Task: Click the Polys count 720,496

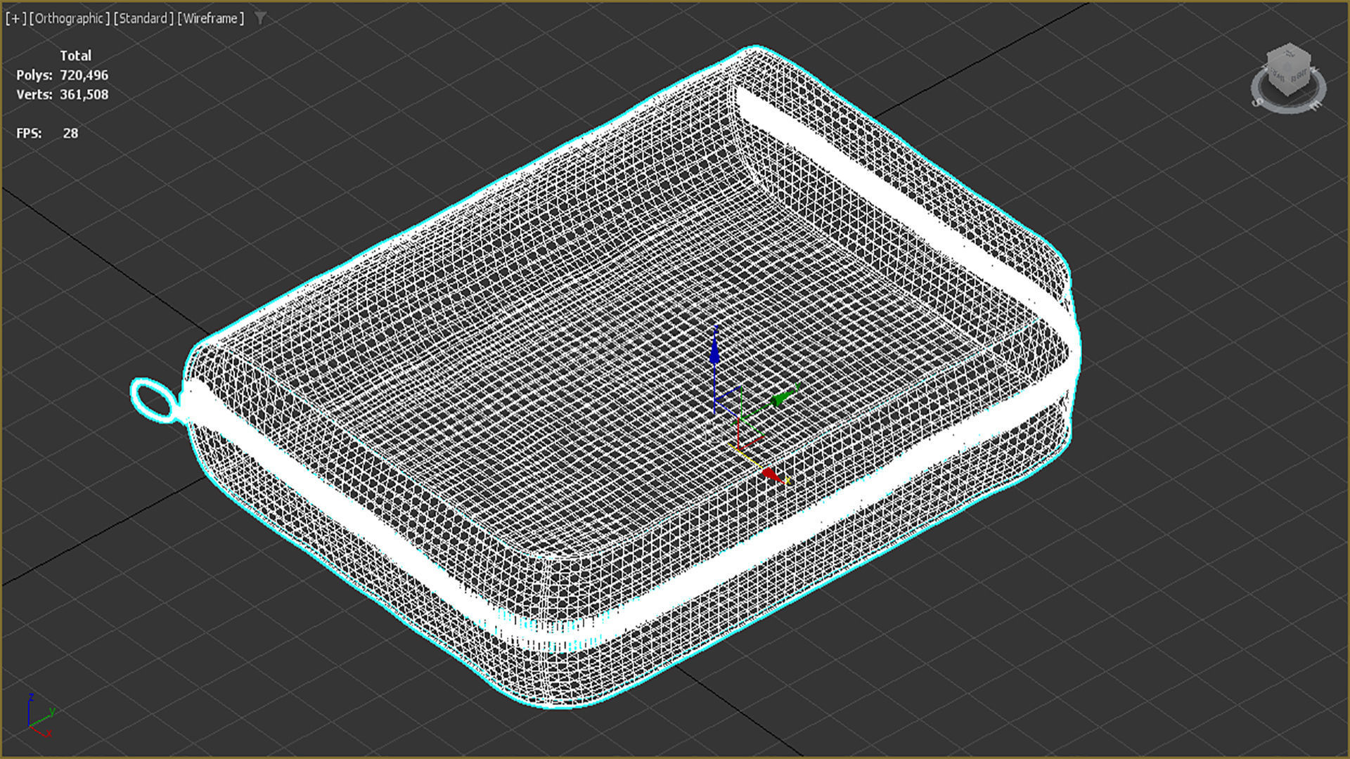Action: [84, 75]
